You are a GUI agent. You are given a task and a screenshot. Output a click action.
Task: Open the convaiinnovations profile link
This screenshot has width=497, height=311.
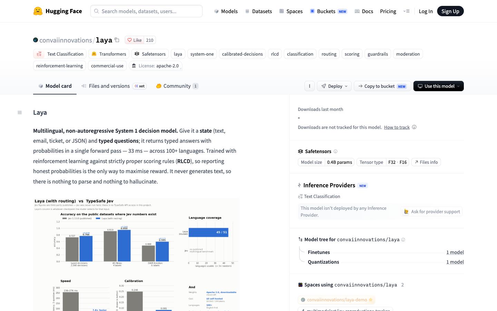[66, 40]
